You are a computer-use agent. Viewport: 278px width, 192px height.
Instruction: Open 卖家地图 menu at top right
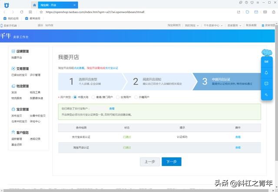(268, 26)
